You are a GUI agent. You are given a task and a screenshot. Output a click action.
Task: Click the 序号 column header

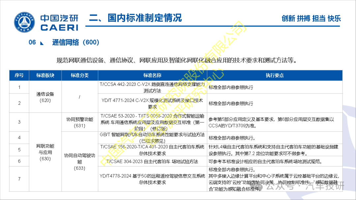pos(19,75)
